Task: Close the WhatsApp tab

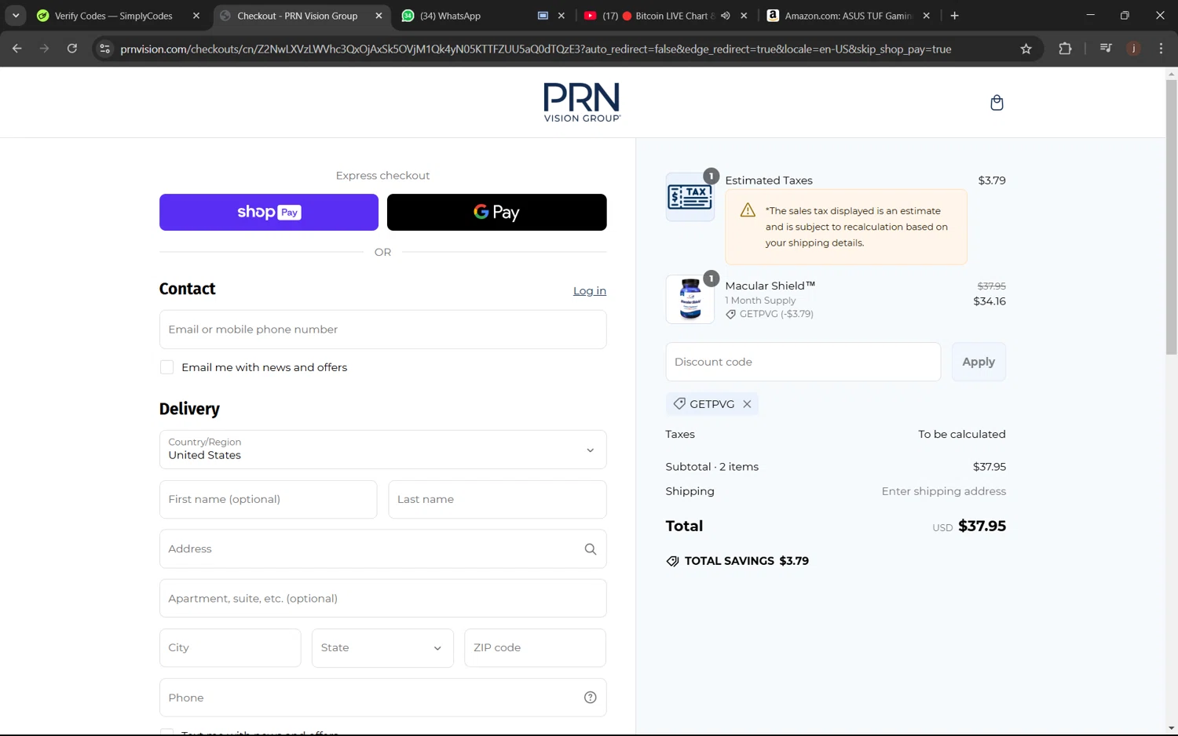Action: tap(561, 16)
